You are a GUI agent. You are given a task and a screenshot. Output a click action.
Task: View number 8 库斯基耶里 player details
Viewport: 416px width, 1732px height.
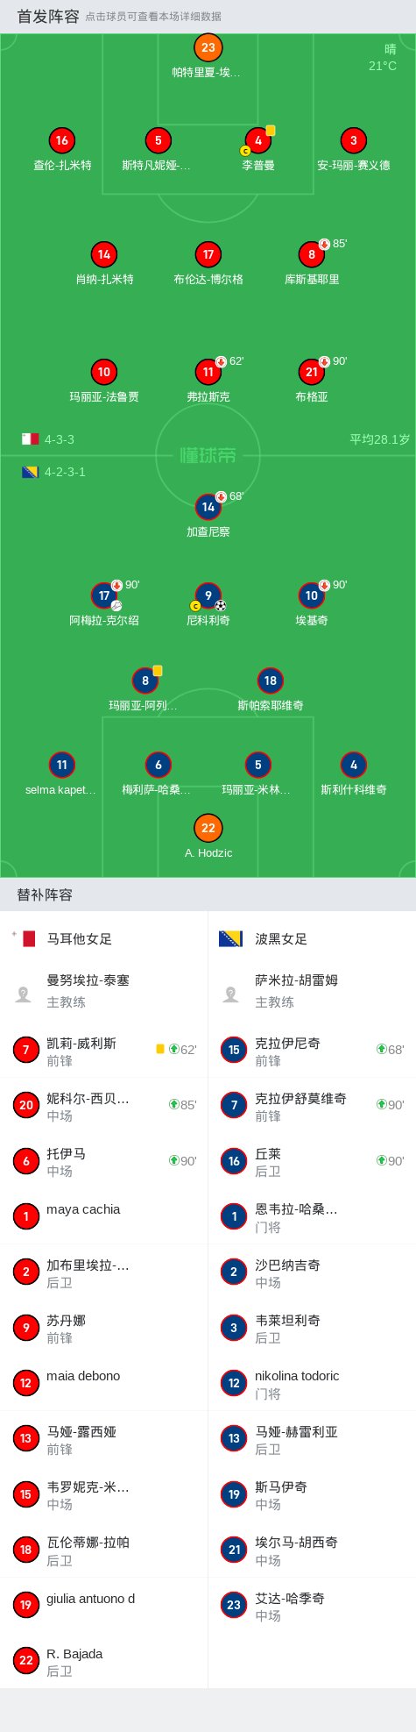[312, 254]
